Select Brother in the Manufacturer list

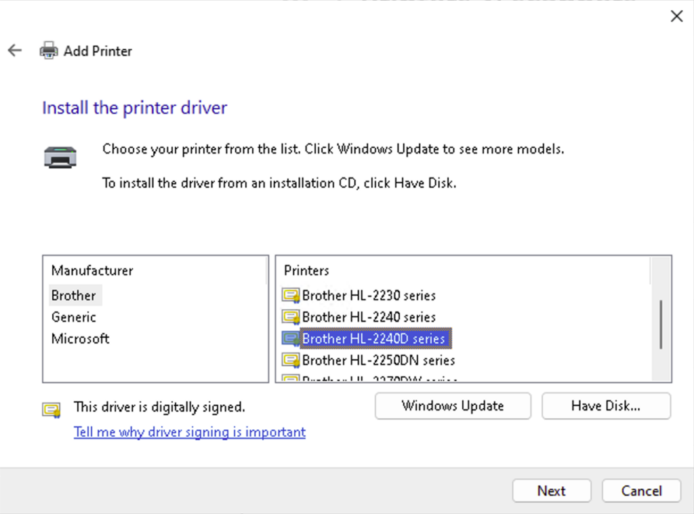click(x=74, y=295)
